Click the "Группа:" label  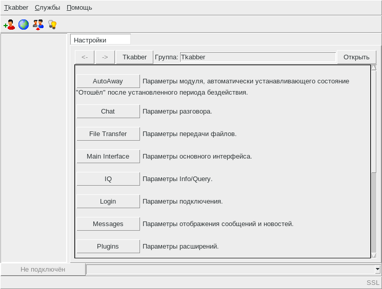pos(167,57)
